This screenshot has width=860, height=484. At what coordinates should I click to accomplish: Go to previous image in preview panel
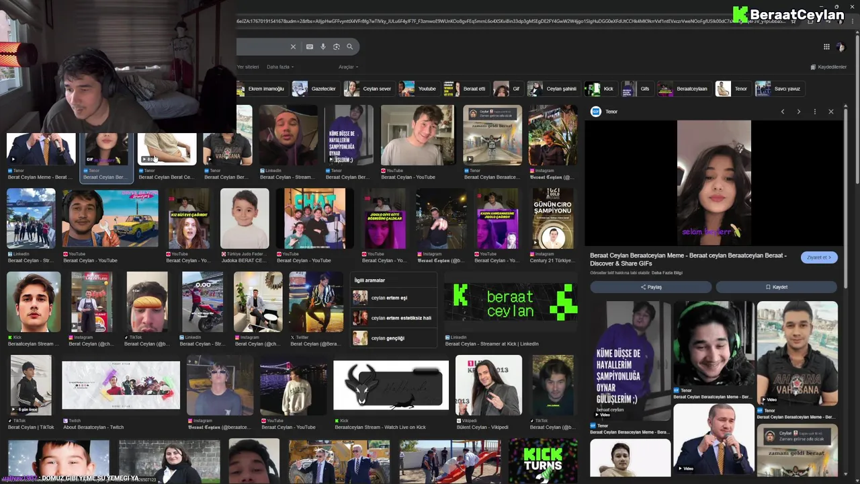[783, 112]
